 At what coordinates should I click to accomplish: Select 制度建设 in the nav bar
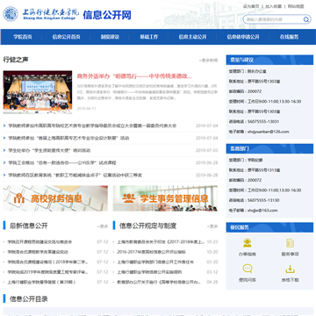pyautogui.click(x=110, y=37)
